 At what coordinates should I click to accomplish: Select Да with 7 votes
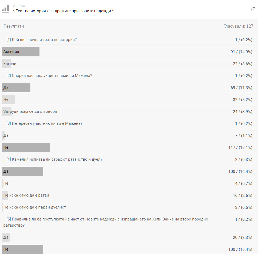tap(129, 135)
